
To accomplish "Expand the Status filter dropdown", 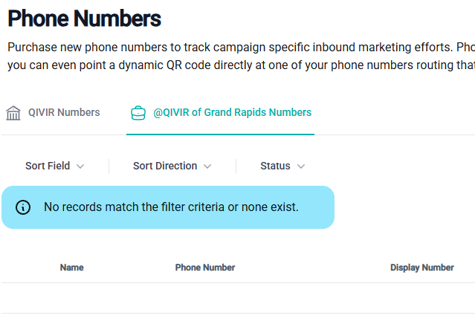I will 282,166.
